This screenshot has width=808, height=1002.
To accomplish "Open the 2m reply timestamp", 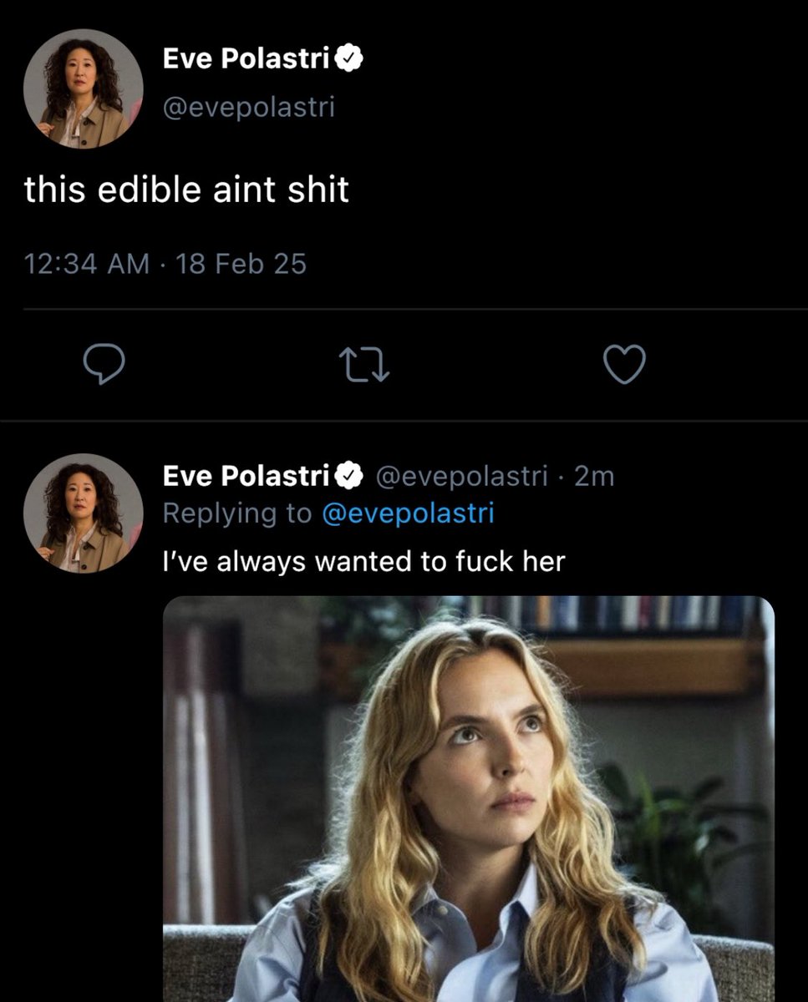I will pyautogui.click(x=596, y=476).
